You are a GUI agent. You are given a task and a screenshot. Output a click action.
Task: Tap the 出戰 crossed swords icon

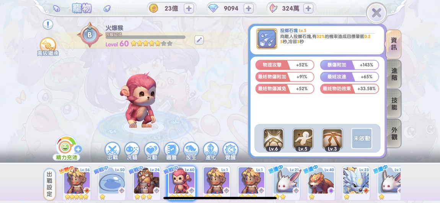[x=112, y=151]
